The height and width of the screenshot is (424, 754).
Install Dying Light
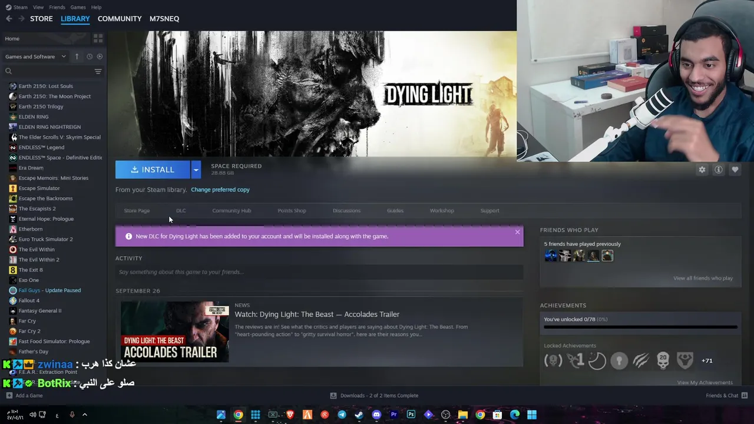click(x=153, y=170)
